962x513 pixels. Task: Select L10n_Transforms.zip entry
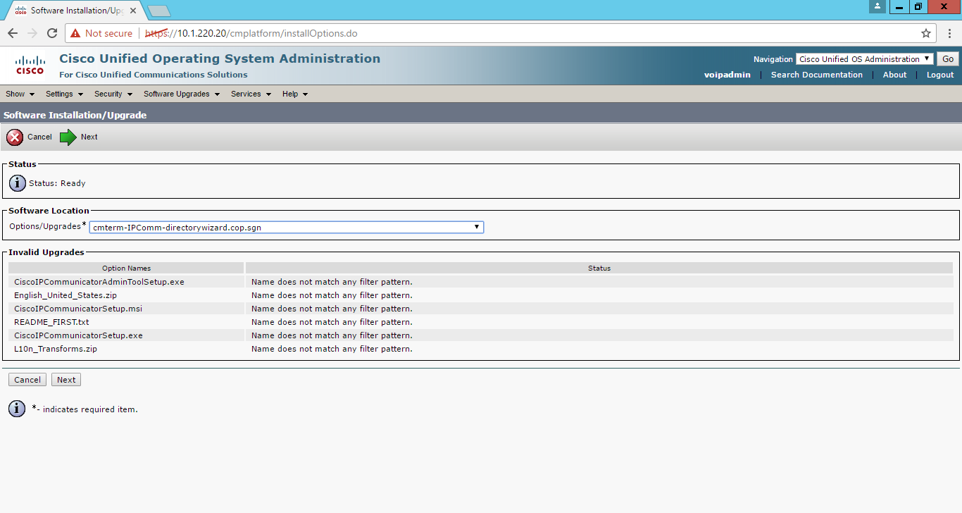point(56,349)
